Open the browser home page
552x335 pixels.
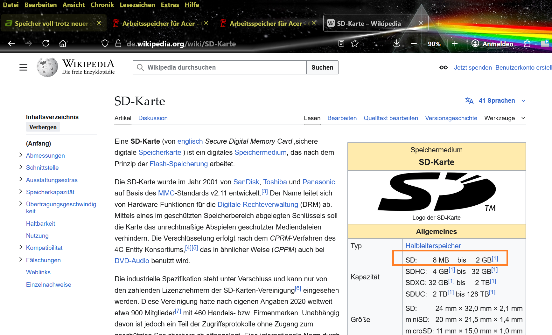(x=63, y=44)
